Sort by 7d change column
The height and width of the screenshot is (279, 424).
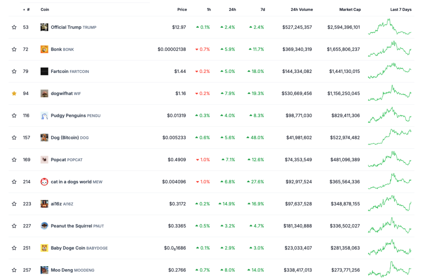263,10
